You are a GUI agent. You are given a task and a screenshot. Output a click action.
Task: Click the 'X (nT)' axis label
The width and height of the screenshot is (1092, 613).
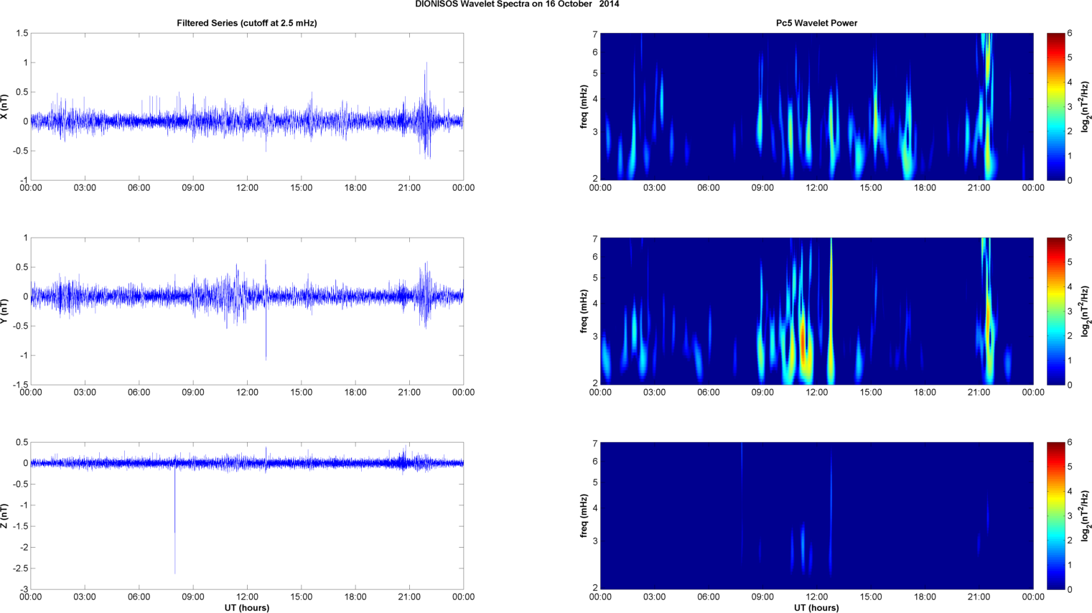pyautogui.click(x=4, y=107)
